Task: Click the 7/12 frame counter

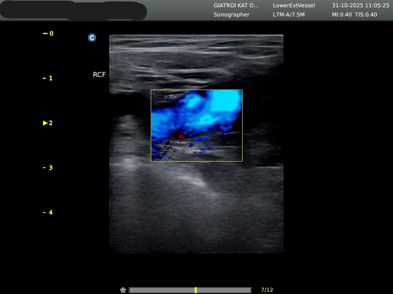Action: 267,290
